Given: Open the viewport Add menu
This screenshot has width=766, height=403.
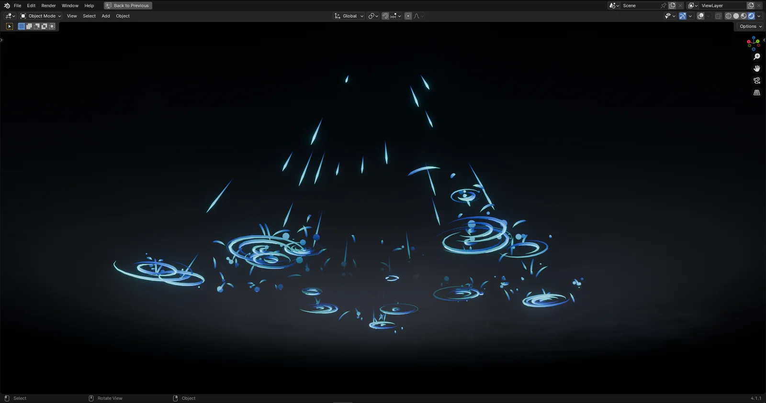Looking at the screenshot, I should 106,16.
